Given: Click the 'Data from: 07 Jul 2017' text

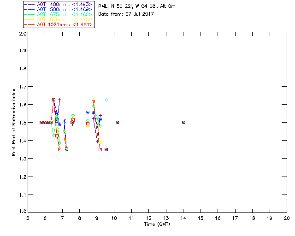Looking at the screenshot, I should pos(126,14).
